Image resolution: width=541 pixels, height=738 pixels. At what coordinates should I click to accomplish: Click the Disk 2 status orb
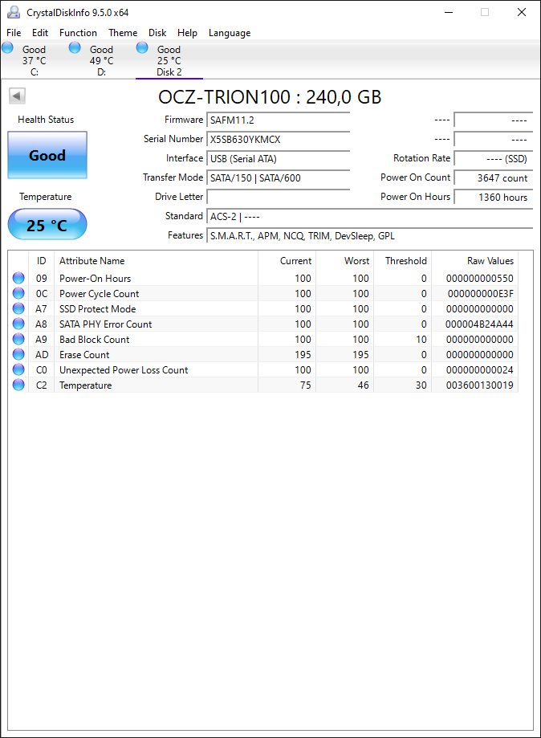(x=142, y=47)
